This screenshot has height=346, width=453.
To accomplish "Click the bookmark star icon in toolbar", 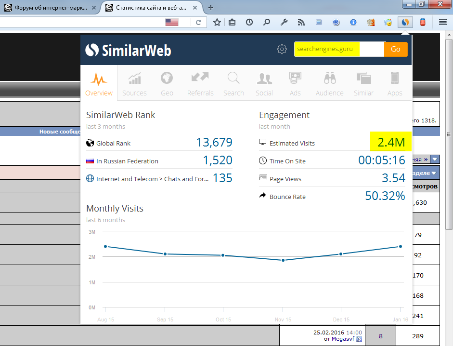I will (x=217, y=22).
